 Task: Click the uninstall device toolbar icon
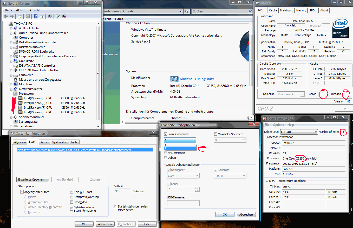coord(64,16)
